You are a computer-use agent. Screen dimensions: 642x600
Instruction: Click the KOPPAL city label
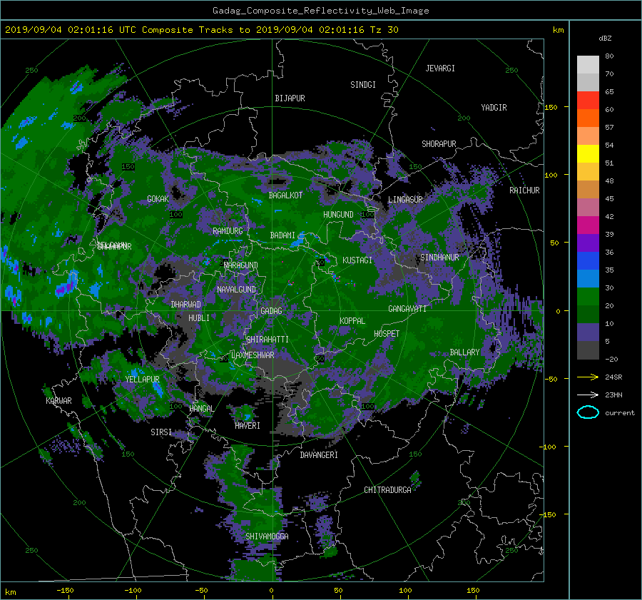(x=352, y=321)
